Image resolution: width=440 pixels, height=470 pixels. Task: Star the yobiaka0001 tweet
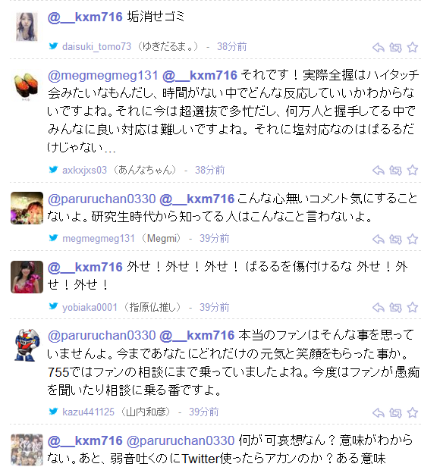click(413, 308)
